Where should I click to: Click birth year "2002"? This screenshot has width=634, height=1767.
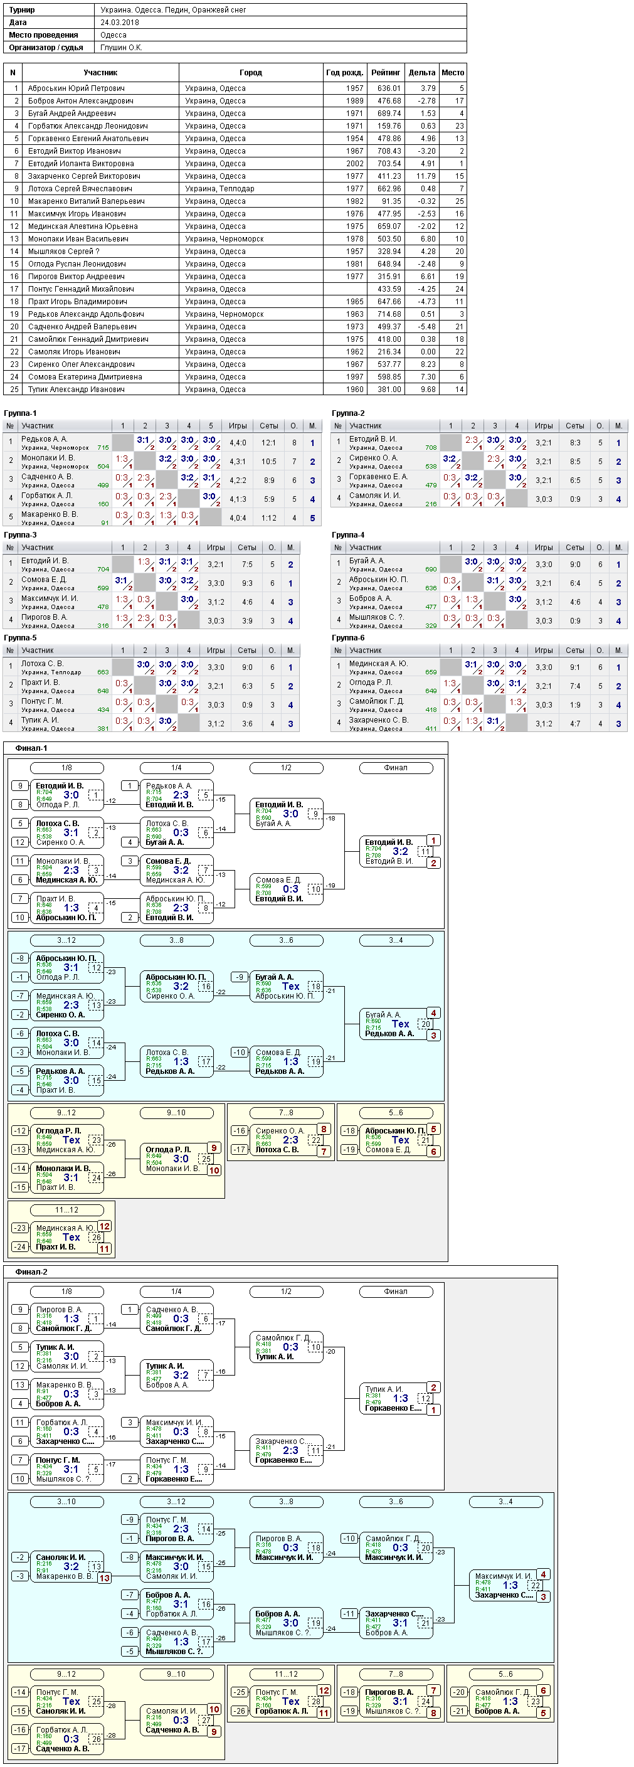click(x=354, y=164)
